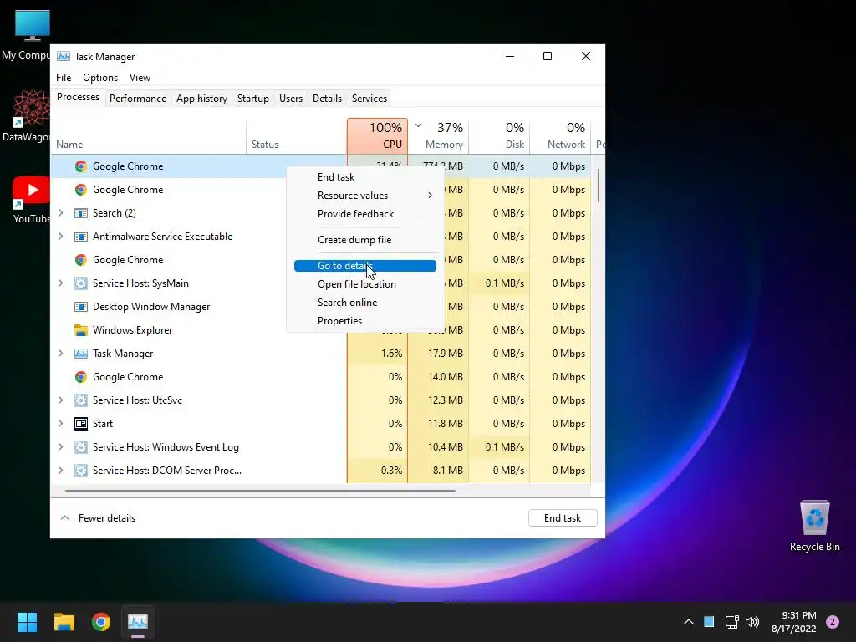The width and height of the screenshot is (856, 642).
Task: Click the End task button at bottom
Action: [x=563, y=518]
